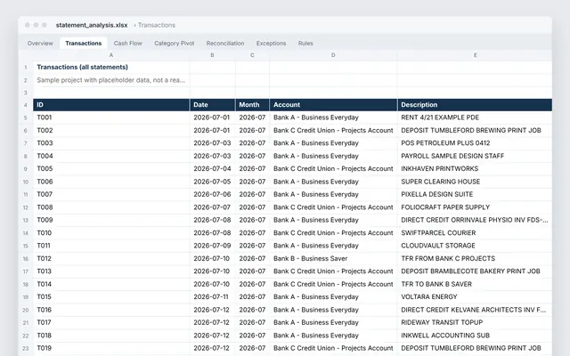Select cell T013
570x356 pixels.
[x=110, y=271]
